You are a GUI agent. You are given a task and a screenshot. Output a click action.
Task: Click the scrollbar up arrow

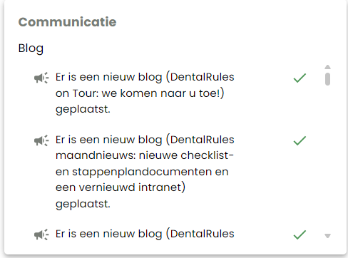click(x=327, y=67)
